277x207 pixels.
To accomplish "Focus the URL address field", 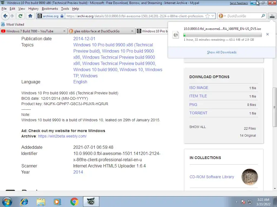I will (135, 16).
